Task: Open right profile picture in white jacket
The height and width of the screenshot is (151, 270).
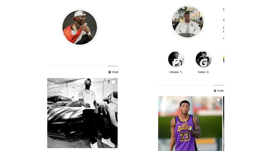Action: coord(187,22)
